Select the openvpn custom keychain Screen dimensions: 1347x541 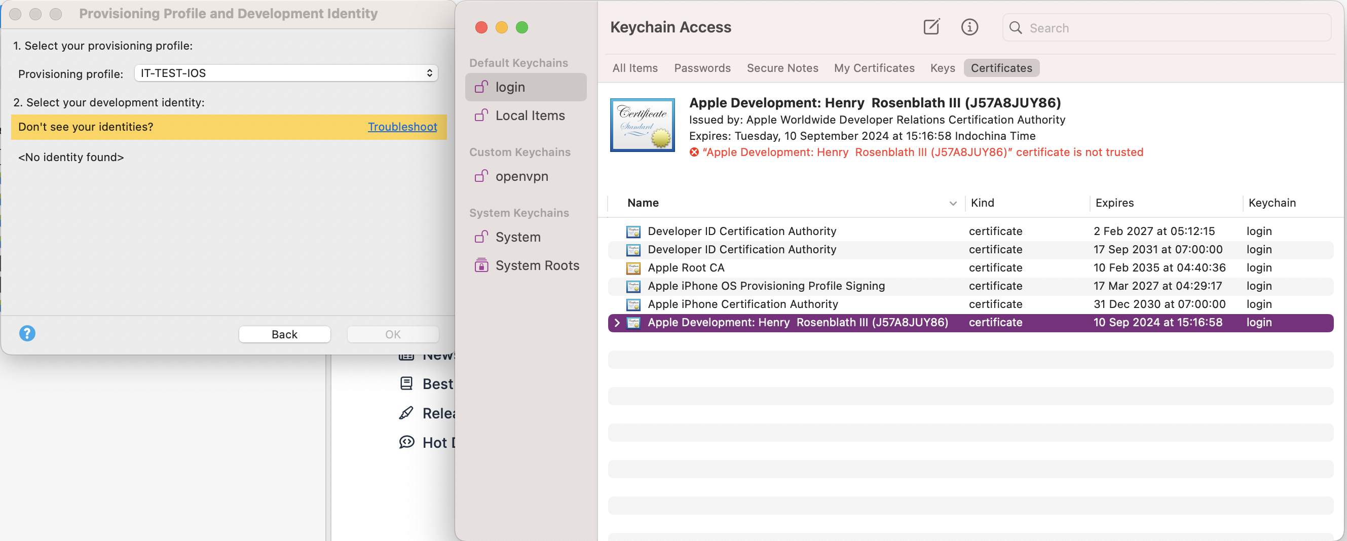[x=521, y=177]
